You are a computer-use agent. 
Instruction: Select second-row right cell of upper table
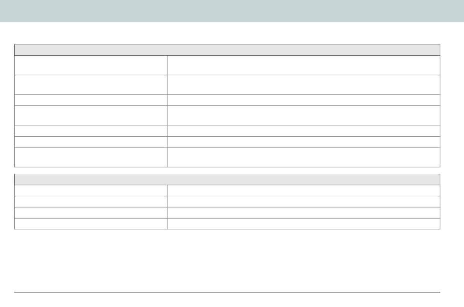pyautogui.click(x=304, y=84)
